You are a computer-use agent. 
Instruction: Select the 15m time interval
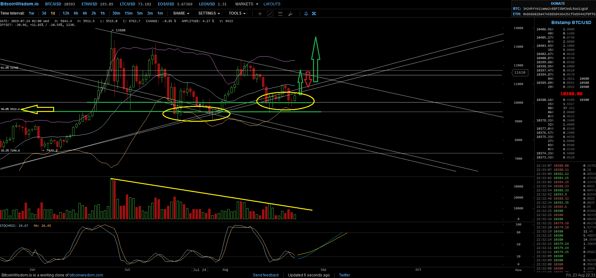click(x=129, y=13)
